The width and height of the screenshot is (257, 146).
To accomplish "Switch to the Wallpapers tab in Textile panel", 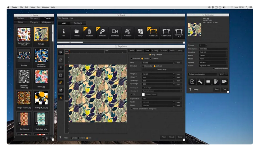I will tap(47, 22).
